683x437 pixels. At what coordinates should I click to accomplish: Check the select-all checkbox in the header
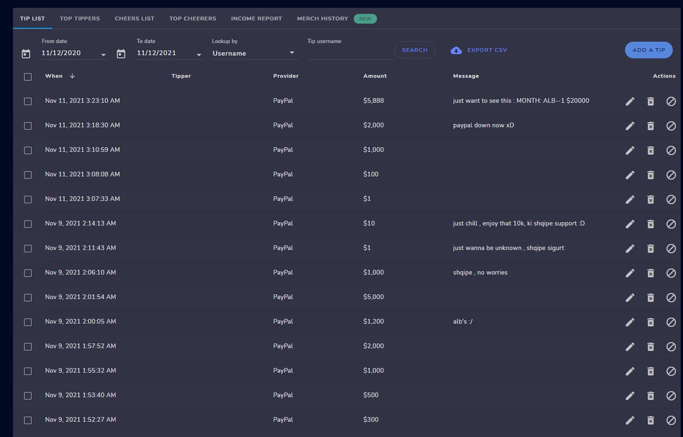point(27,76)
